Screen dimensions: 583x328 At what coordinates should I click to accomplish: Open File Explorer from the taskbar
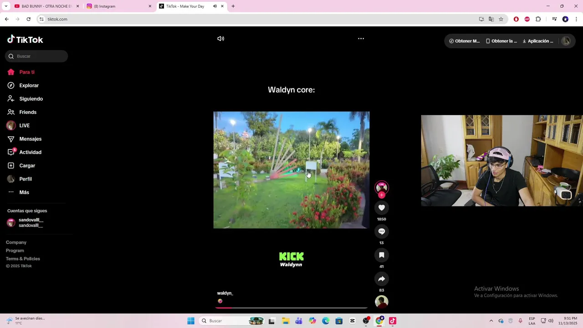coord(285,321)
